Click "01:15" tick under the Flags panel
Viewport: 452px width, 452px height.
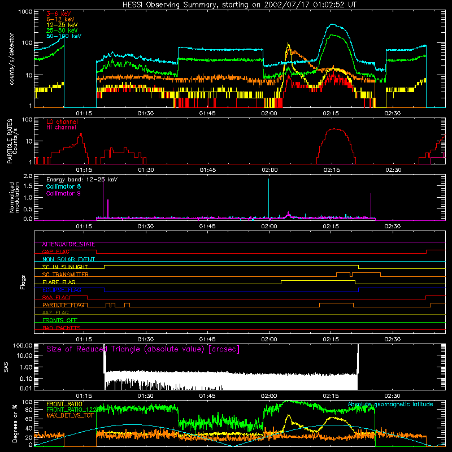[84, 340]
